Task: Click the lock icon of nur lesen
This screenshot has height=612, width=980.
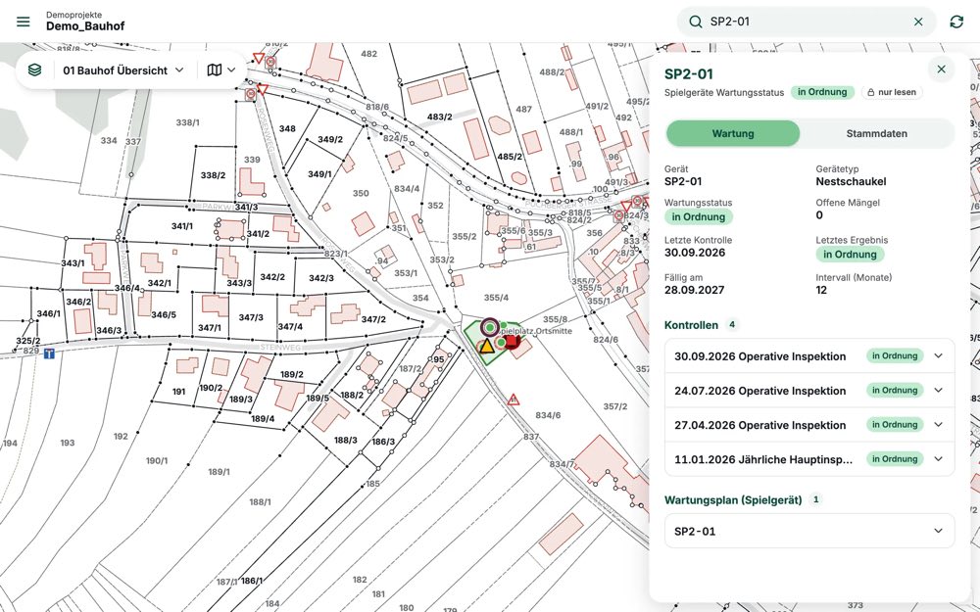Action: tap(870, 92)
